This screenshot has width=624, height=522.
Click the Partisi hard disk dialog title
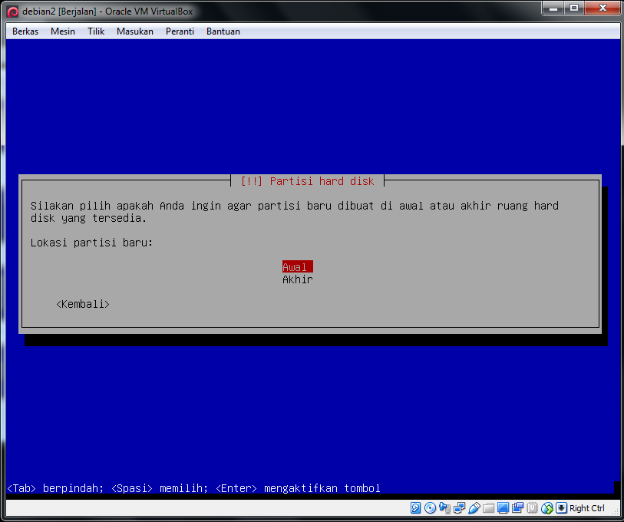pos(307,181)
